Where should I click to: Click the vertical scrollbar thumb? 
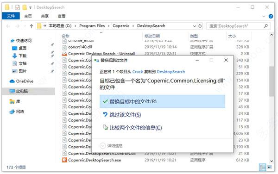pos(272,81)
